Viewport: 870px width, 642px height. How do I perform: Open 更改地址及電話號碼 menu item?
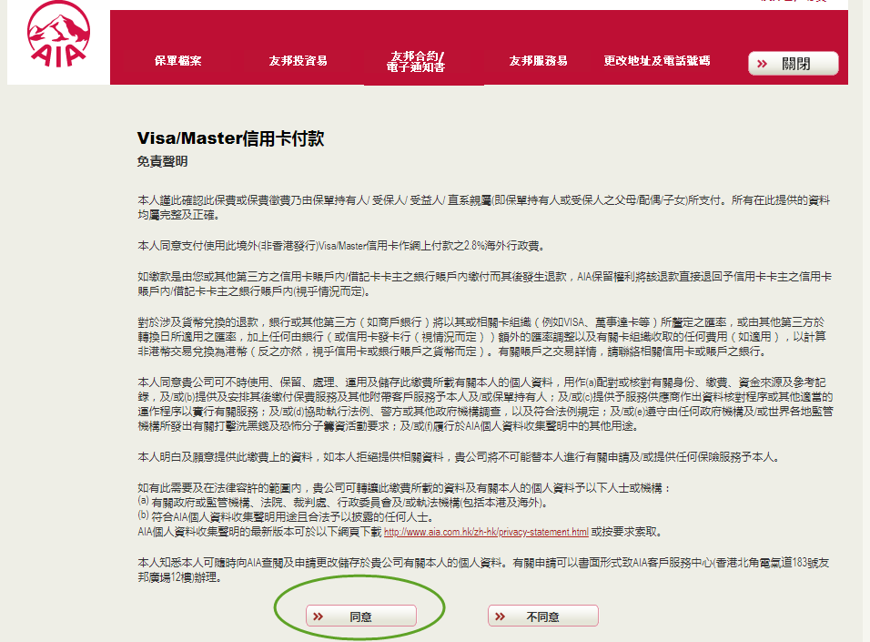click(657, 61)
